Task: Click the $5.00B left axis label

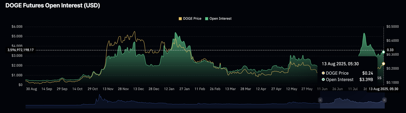Action: coord(17,36)
